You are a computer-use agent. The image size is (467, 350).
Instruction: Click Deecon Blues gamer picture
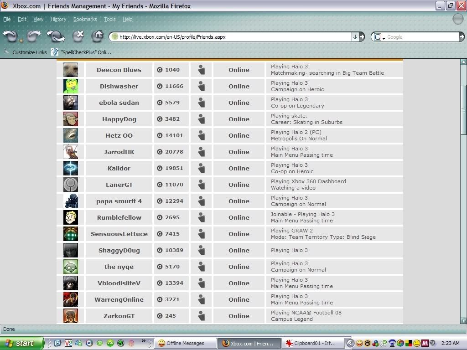[71, 70]
